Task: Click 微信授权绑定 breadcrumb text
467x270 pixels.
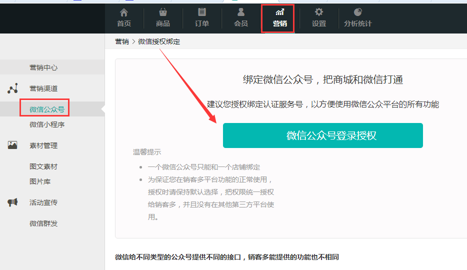Action: [x=159, y=42]
